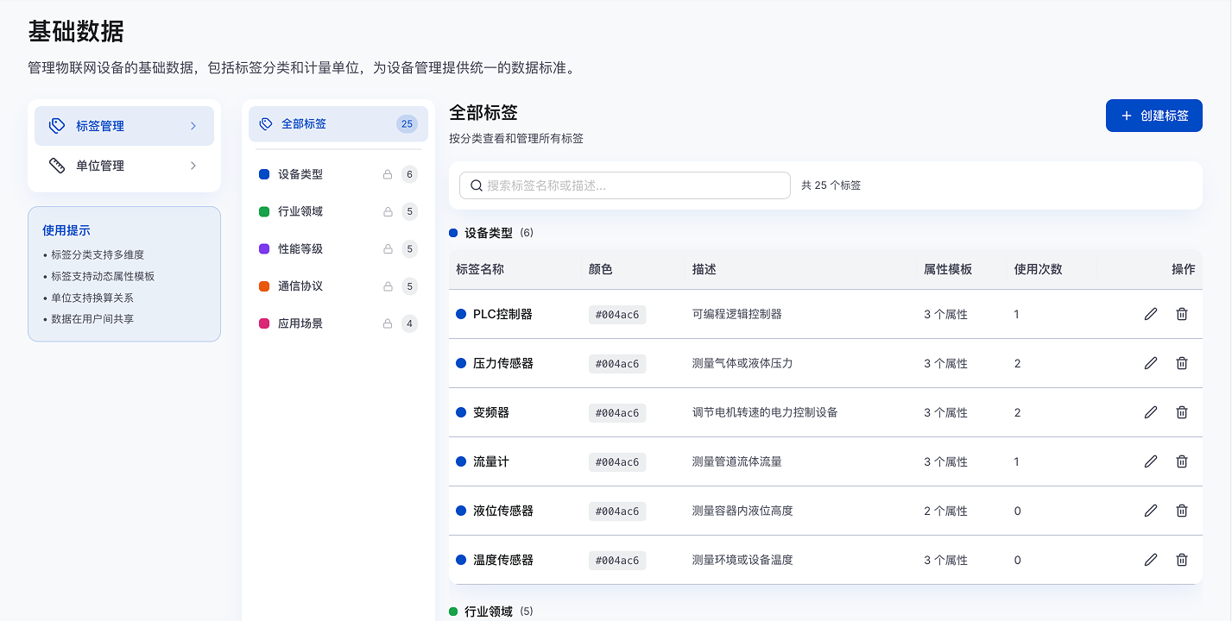Image resolution: width=1232 pixels, height=621 pixels.
Task: Select the 应用场景 category
Action: pos(338,324)
